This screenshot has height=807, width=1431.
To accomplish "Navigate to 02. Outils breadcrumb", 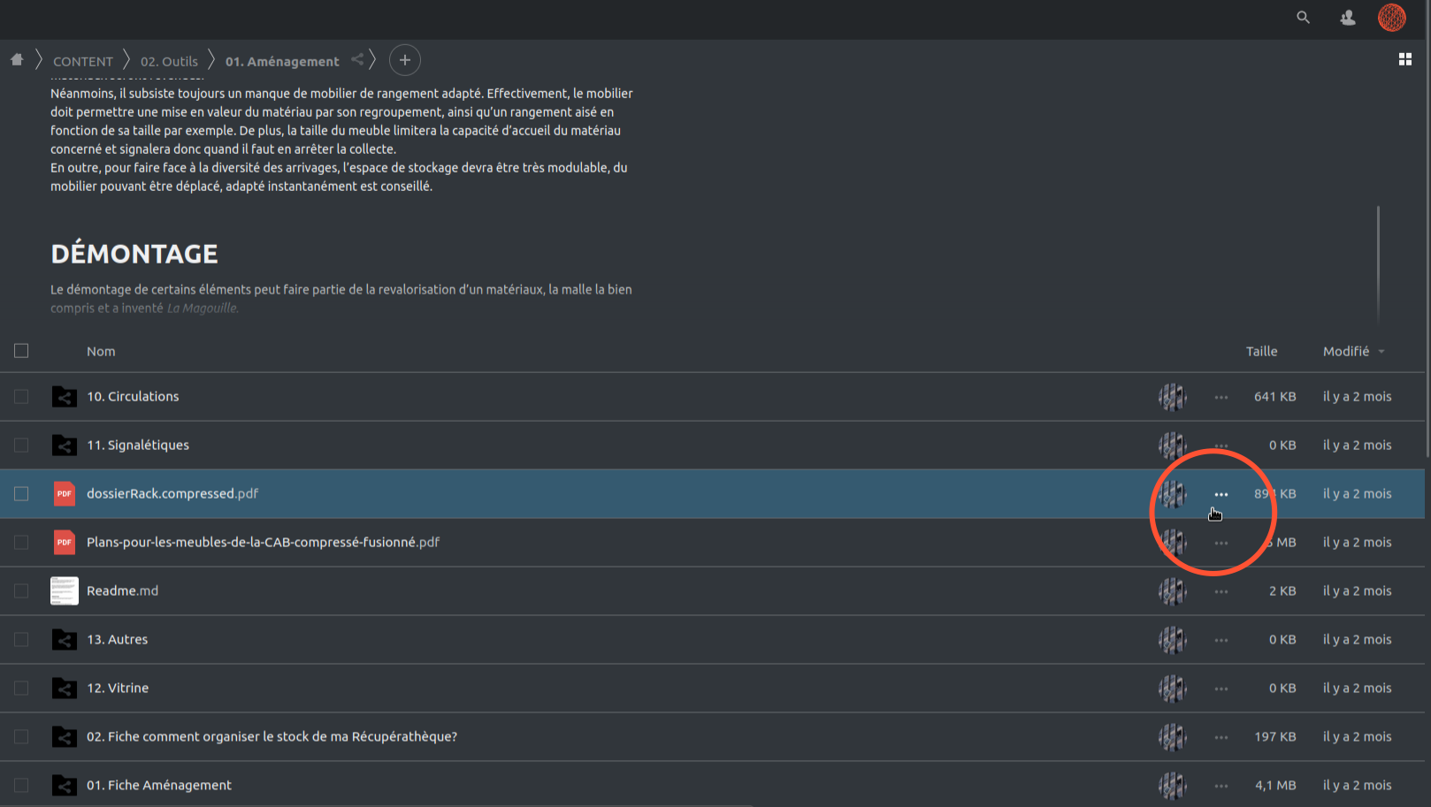I will pos(169,61).
